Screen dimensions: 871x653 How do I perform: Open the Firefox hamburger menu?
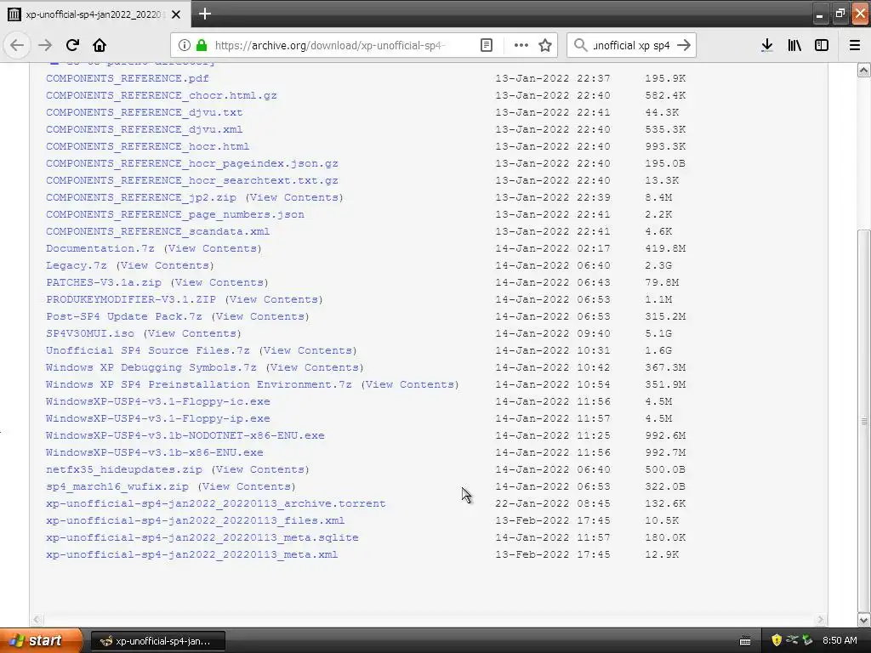[x=855, y=45]
